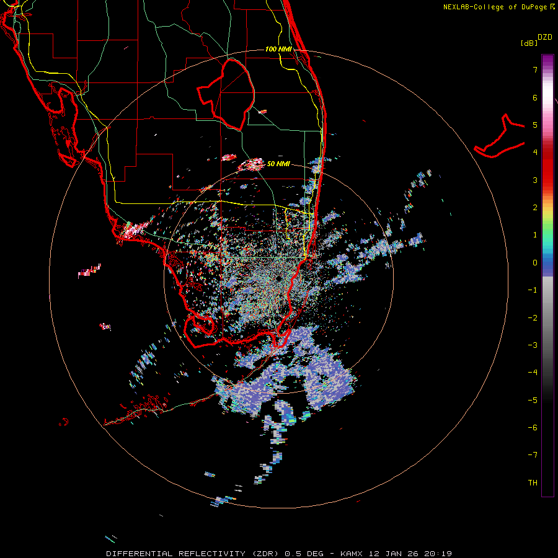Pick the -4 value on the scale
The image size is (558, 558).
pos(533,372)
